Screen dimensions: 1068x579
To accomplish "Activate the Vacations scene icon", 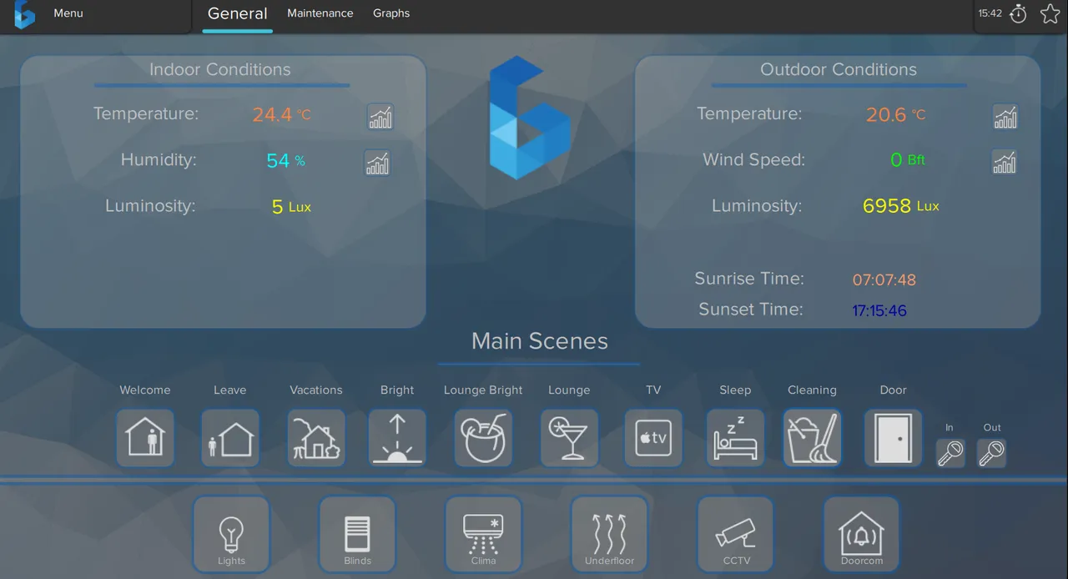I will (x=316, y=437).
